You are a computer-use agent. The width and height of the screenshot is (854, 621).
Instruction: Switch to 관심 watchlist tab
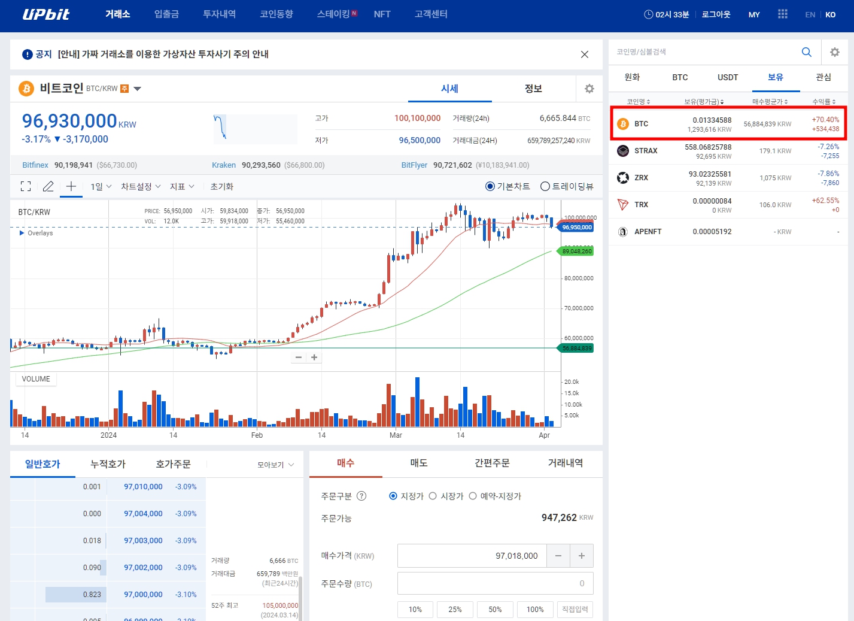823,77
